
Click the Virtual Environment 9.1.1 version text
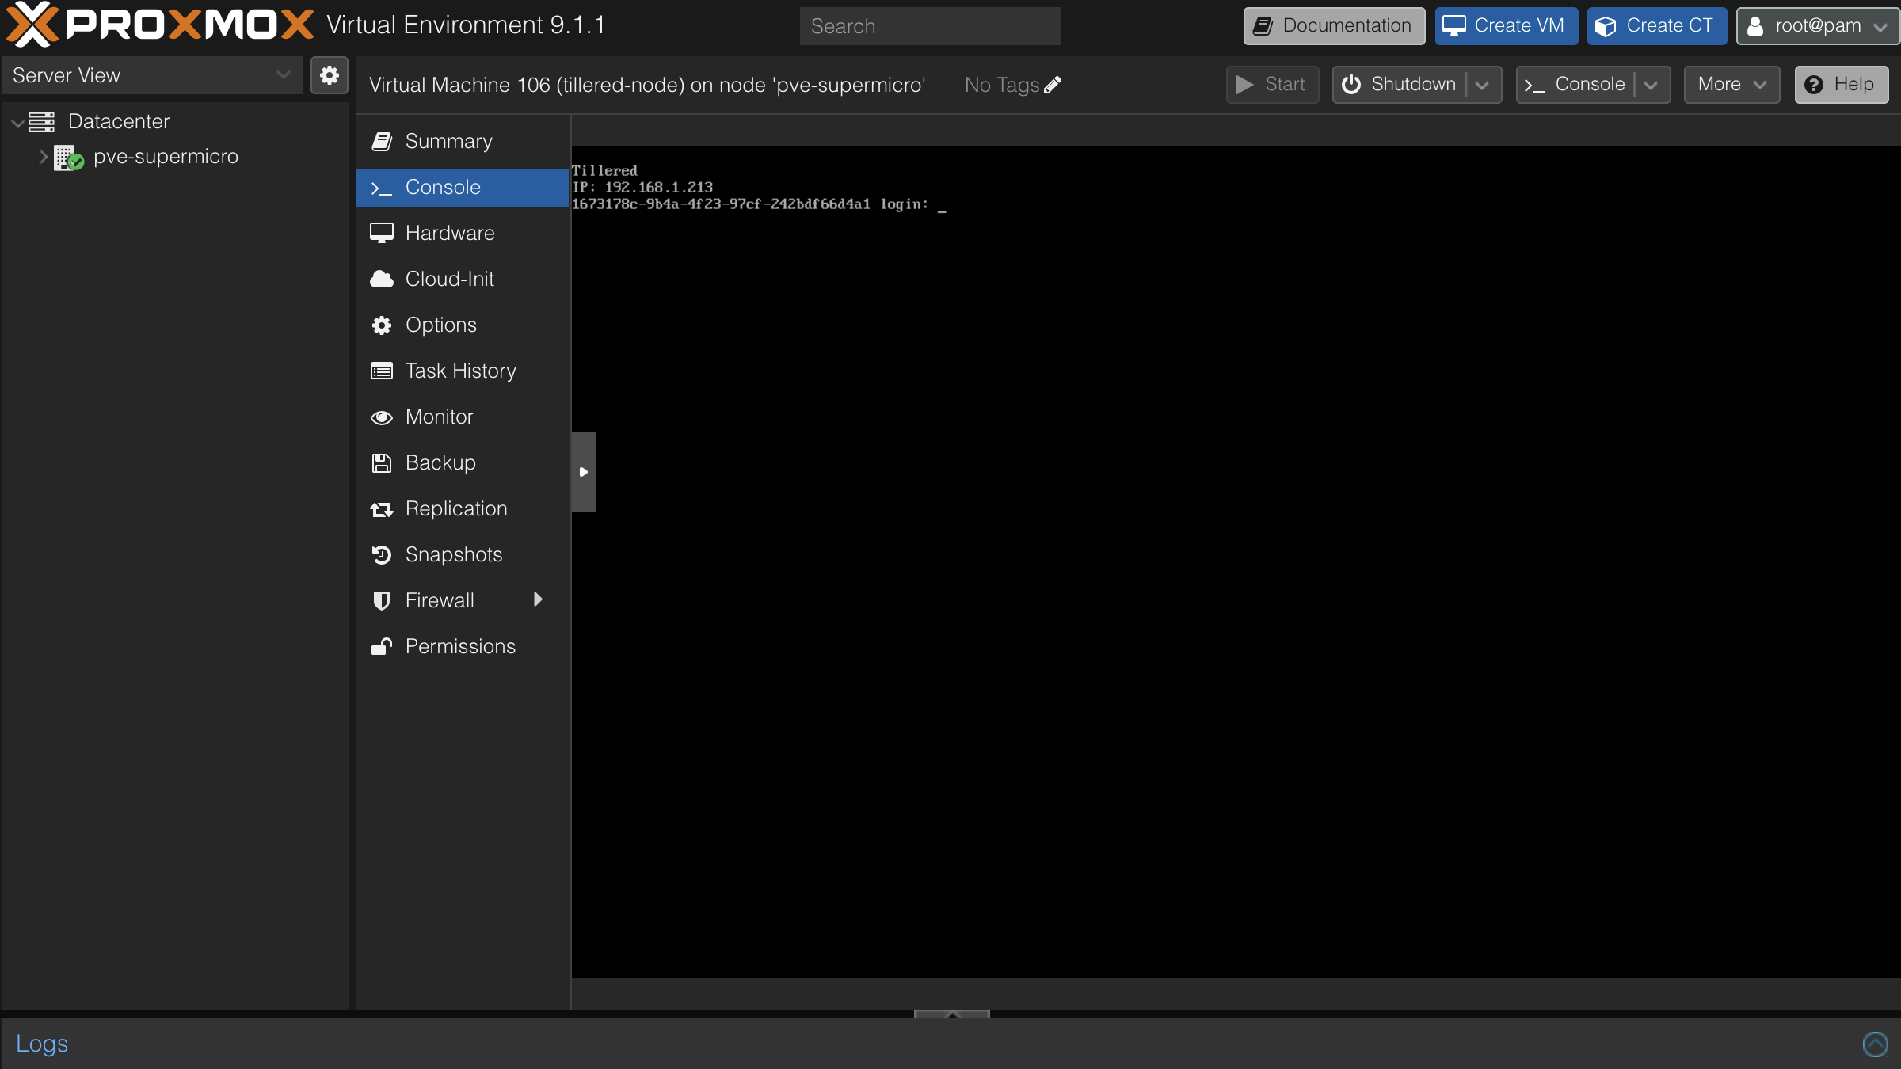pos(466,25)
